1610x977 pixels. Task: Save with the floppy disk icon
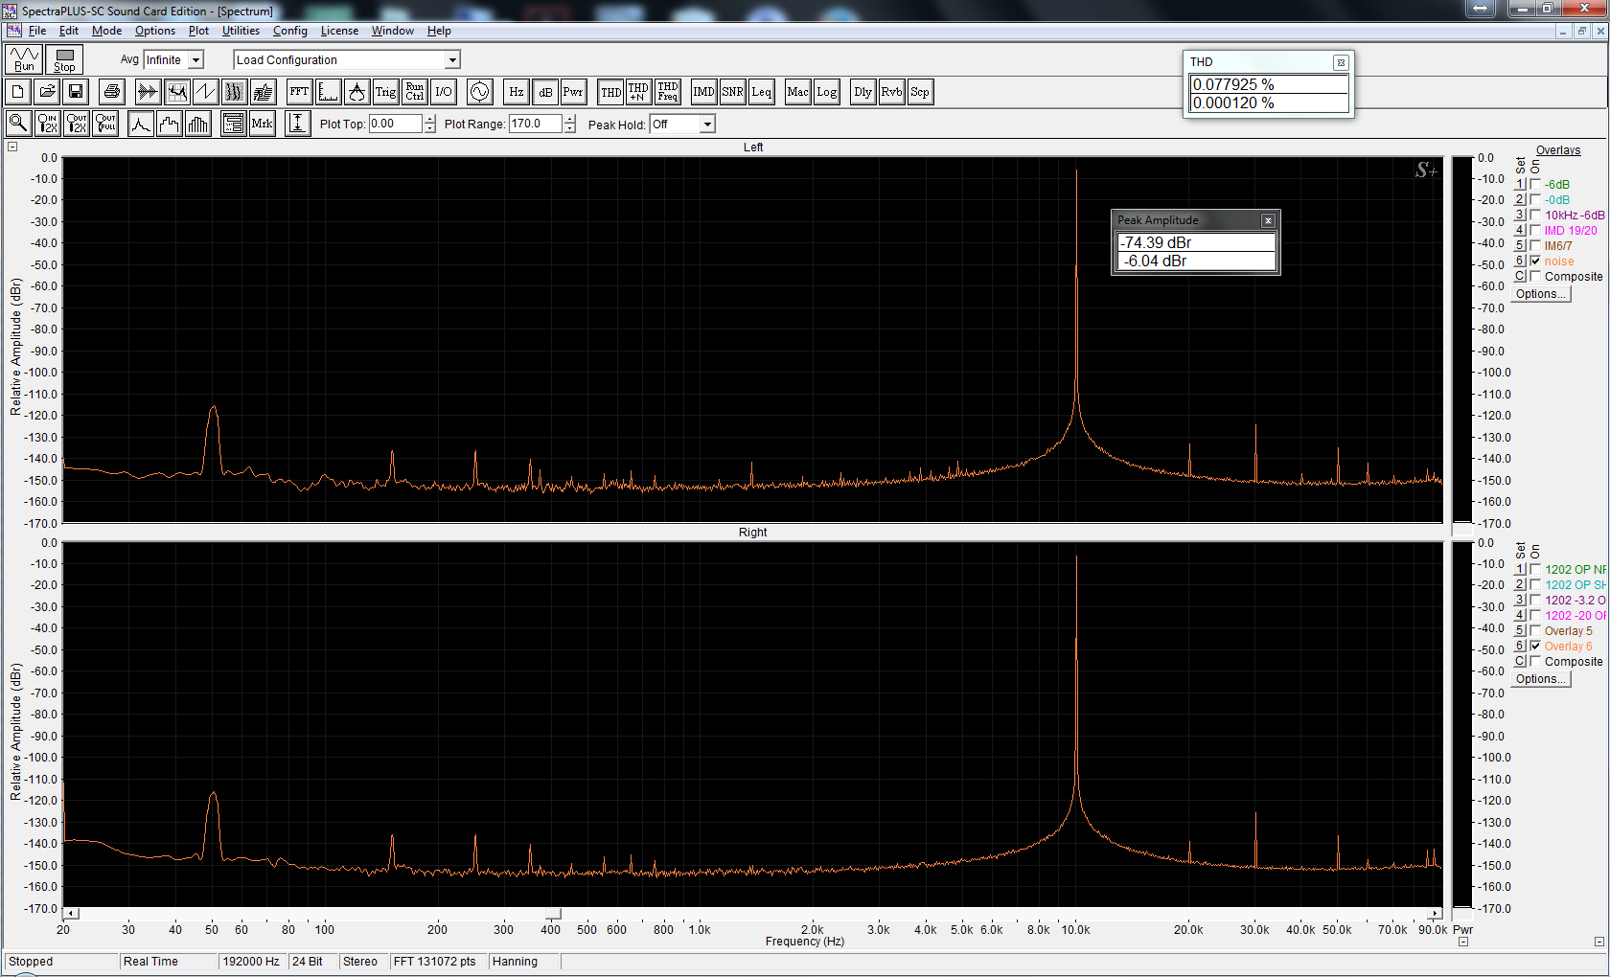(76, 92)
